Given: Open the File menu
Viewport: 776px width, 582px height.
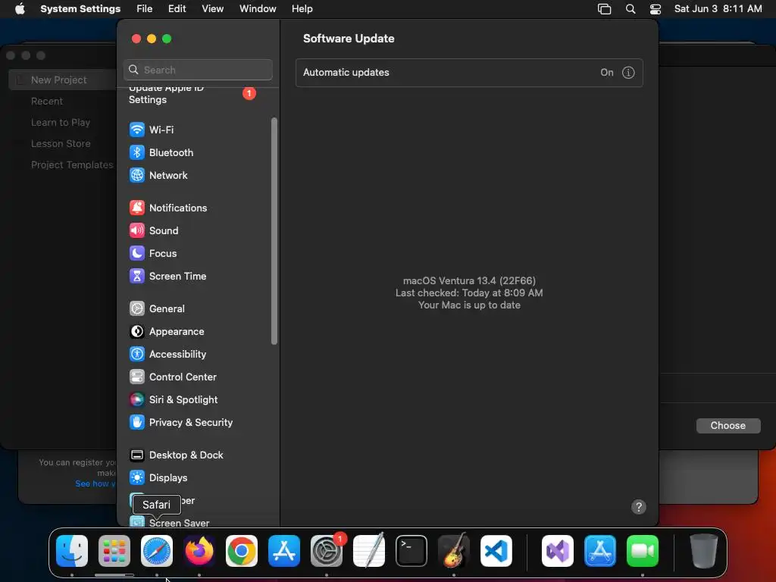Looking at the screenshot, I should point(145,9).
